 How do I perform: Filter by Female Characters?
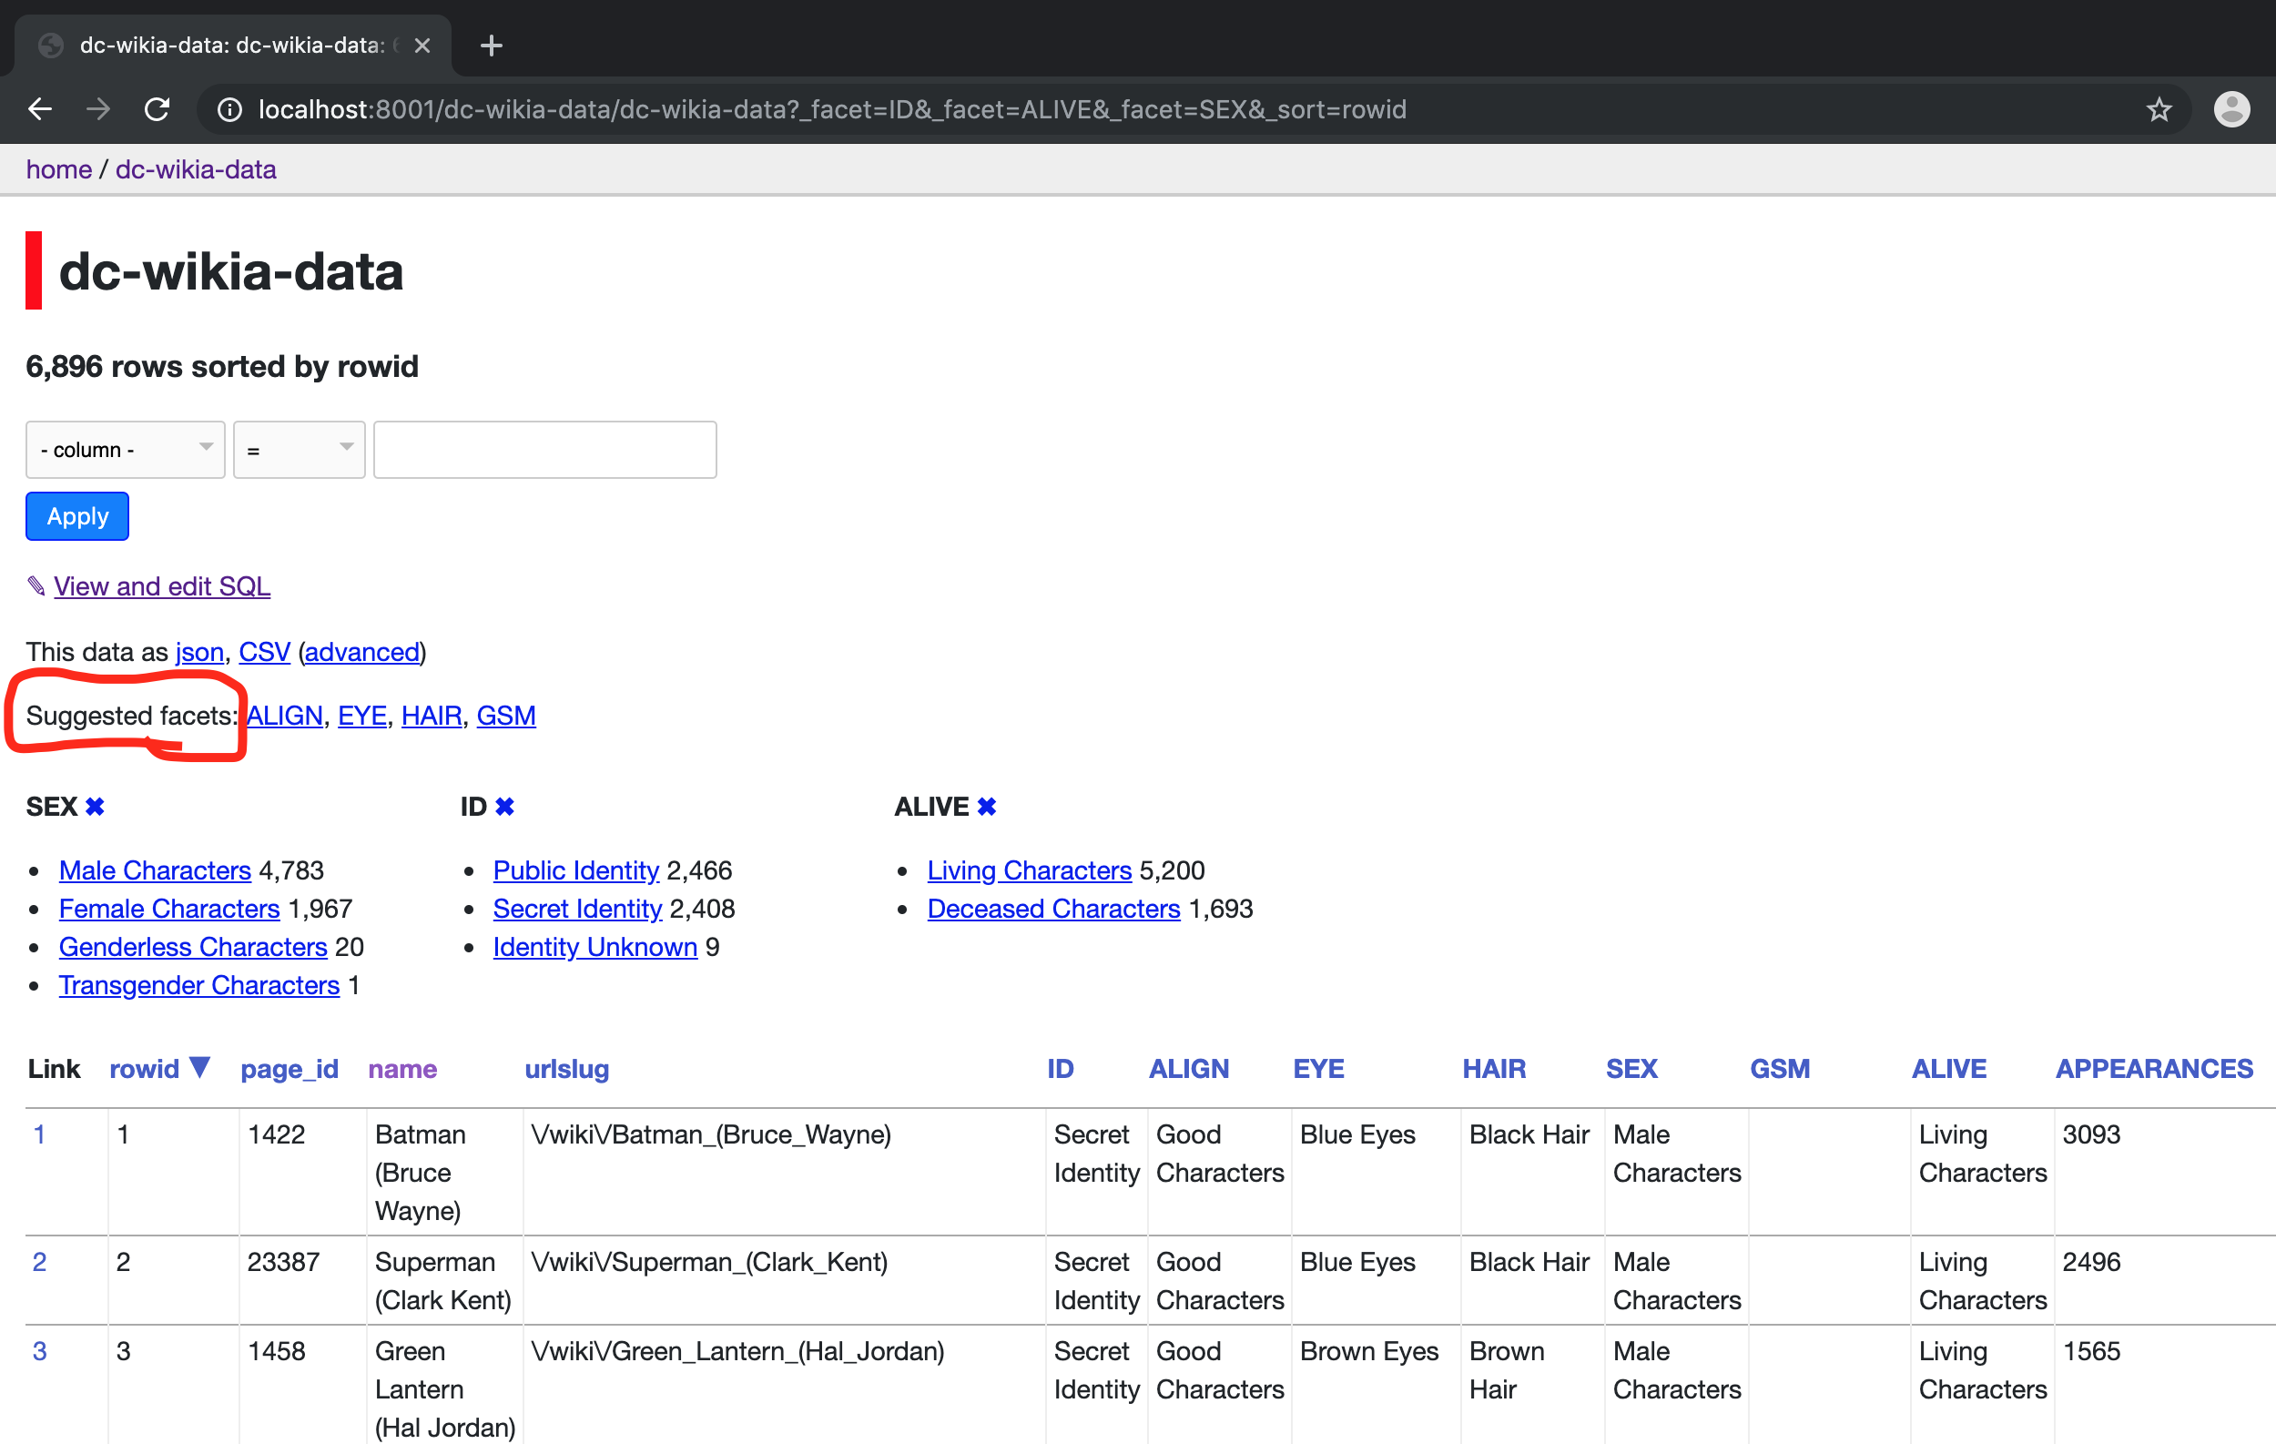coord(169,908)
